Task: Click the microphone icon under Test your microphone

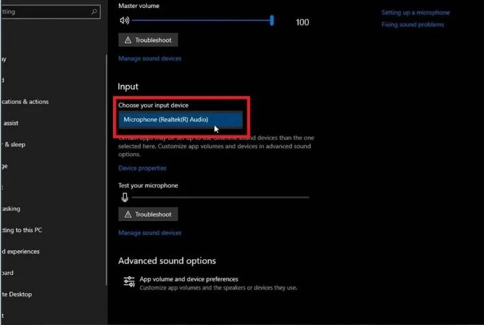Action: (x=125, y=197)
